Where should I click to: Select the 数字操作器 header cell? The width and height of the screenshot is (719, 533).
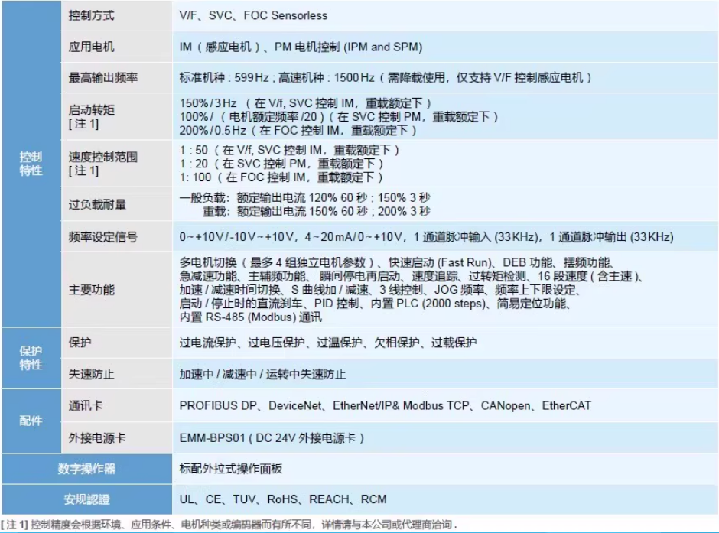86,469
